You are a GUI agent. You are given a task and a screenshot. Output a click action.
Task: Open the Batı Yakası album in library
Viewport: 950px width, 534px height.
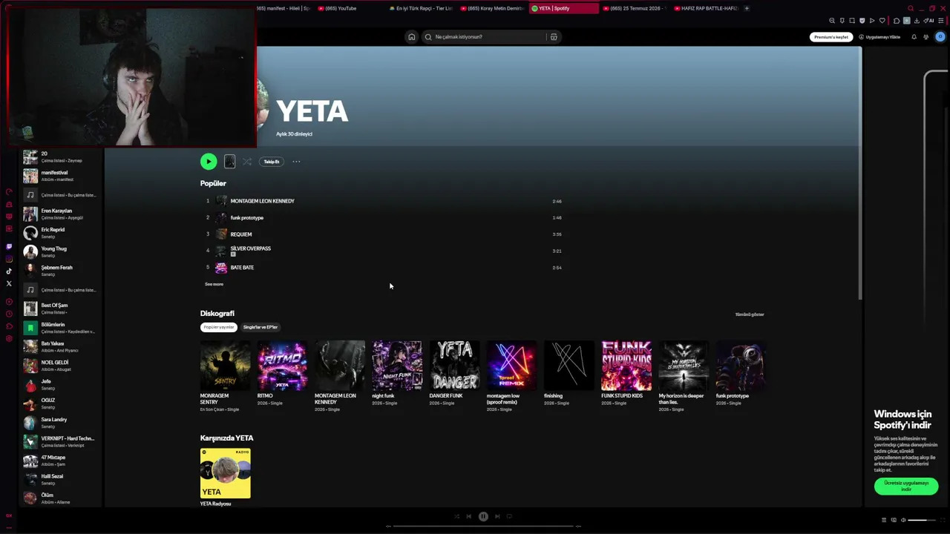(61, 346)
